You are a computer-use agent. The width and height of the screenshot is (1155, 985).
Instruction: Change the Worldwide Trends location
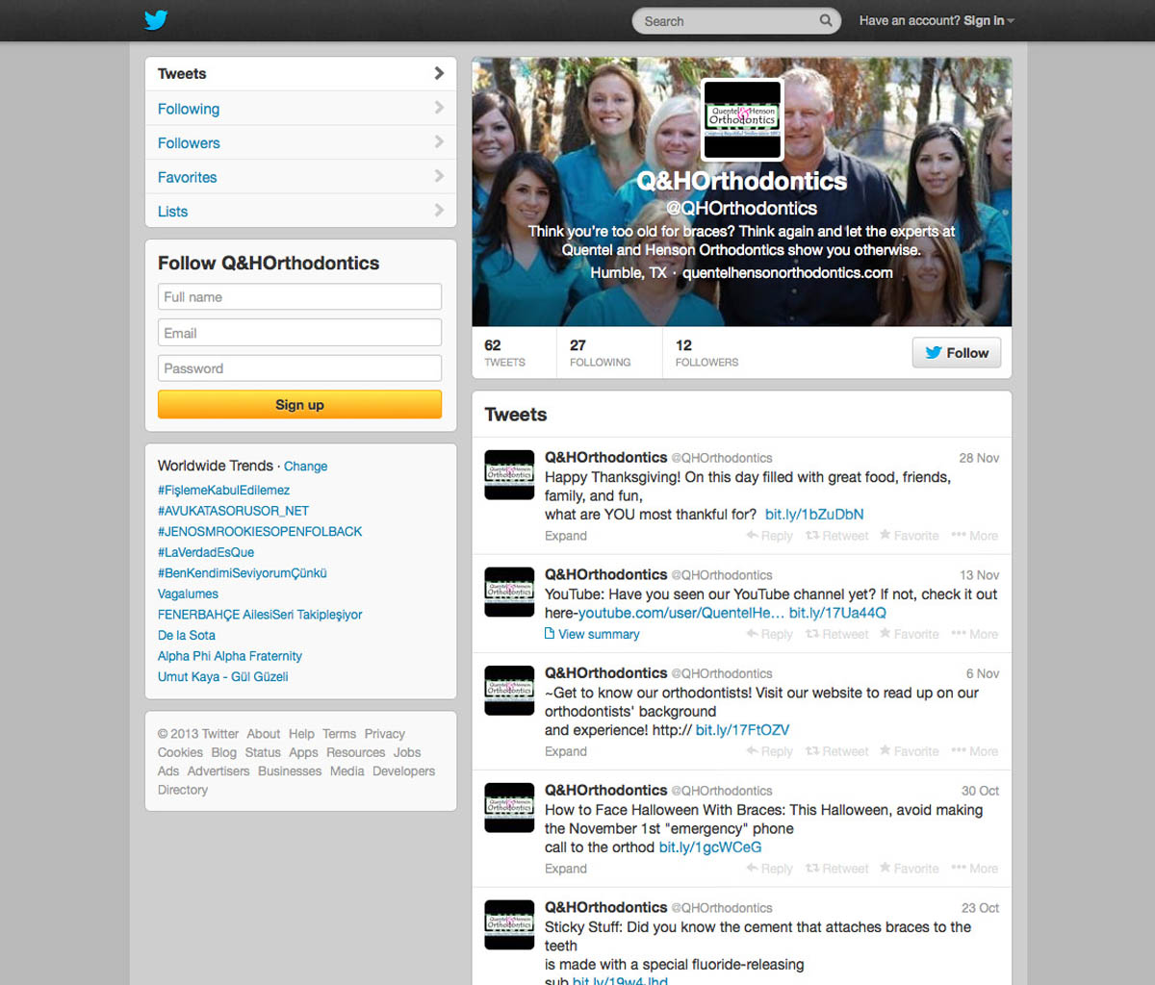pyautogui.click(x=305, y=467)
